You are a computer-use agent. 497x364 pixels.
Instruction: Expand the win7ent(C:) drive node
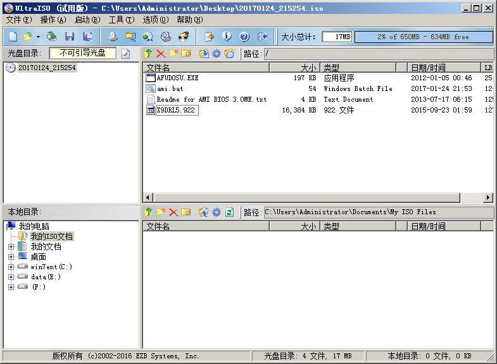pyautogui.click(x=11, y=267)
